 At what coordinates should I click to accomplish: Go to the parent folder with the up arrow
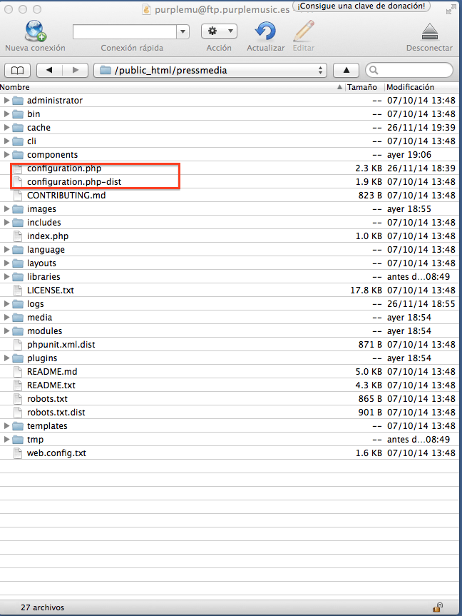346,71
